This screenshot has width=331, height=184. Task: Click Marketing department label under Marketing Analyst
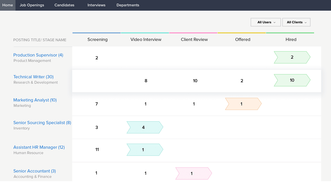click(22, 105)
